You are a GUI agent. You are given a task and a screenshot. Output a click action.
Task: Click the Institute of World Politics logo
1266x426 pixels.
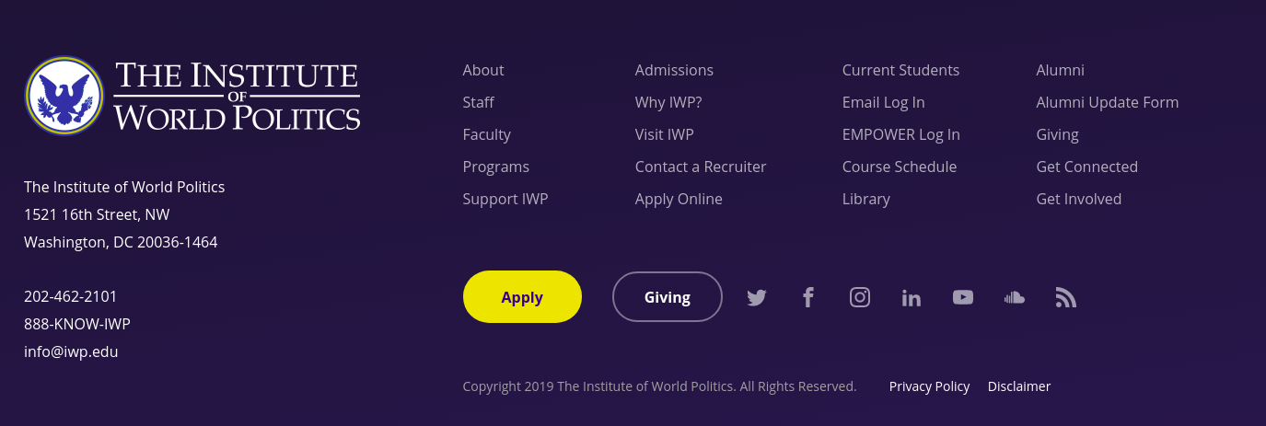pyautogui.click(x=192, y=95)
